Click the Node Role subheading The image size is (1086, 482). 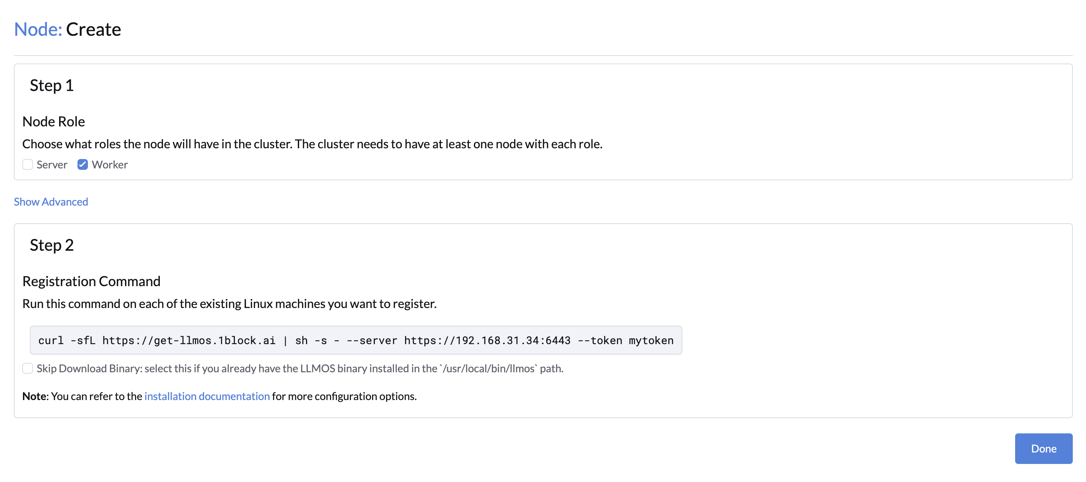coord(54,121)
